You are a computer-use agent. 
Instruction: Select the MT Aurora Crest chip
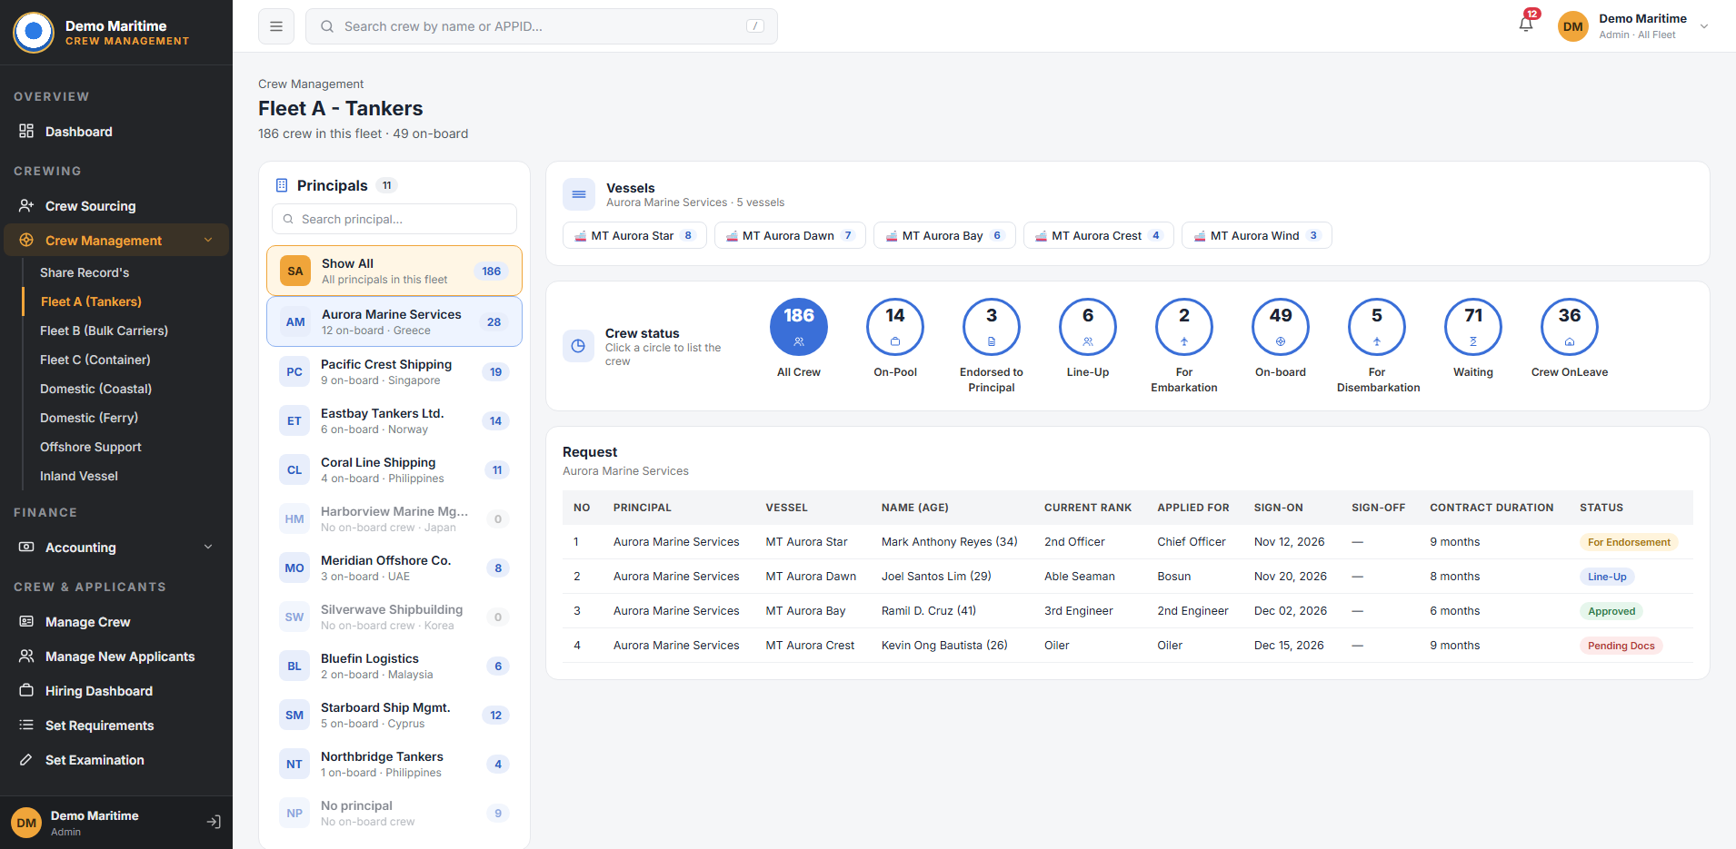(1098, 235)
